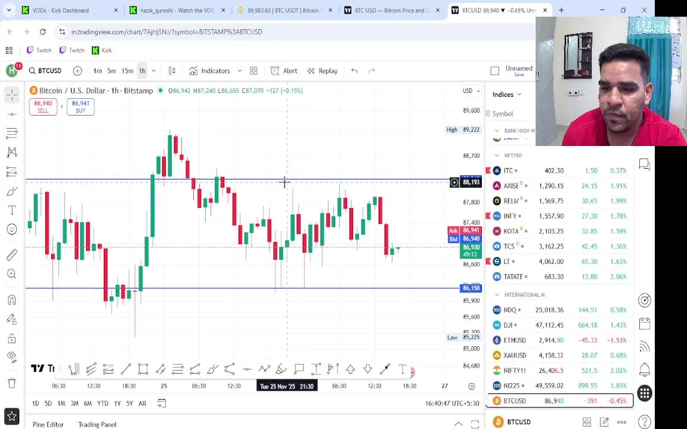Select the 5D date range
The height and width of the screenshot is (429, 687).
(48, 403)
